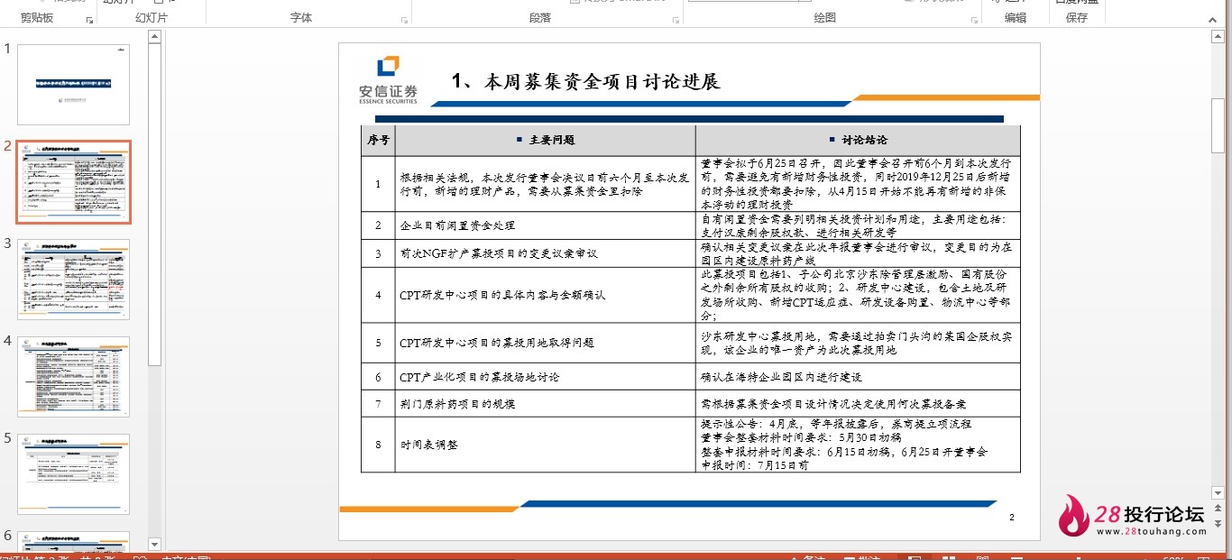Click the cell 确认在海特企业园区内进行建设

point(858,377)
